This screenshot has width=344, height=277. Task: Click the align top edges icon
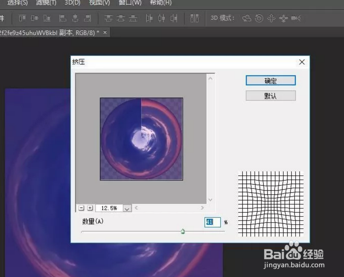pyautogui.click(x=22, y=18)
